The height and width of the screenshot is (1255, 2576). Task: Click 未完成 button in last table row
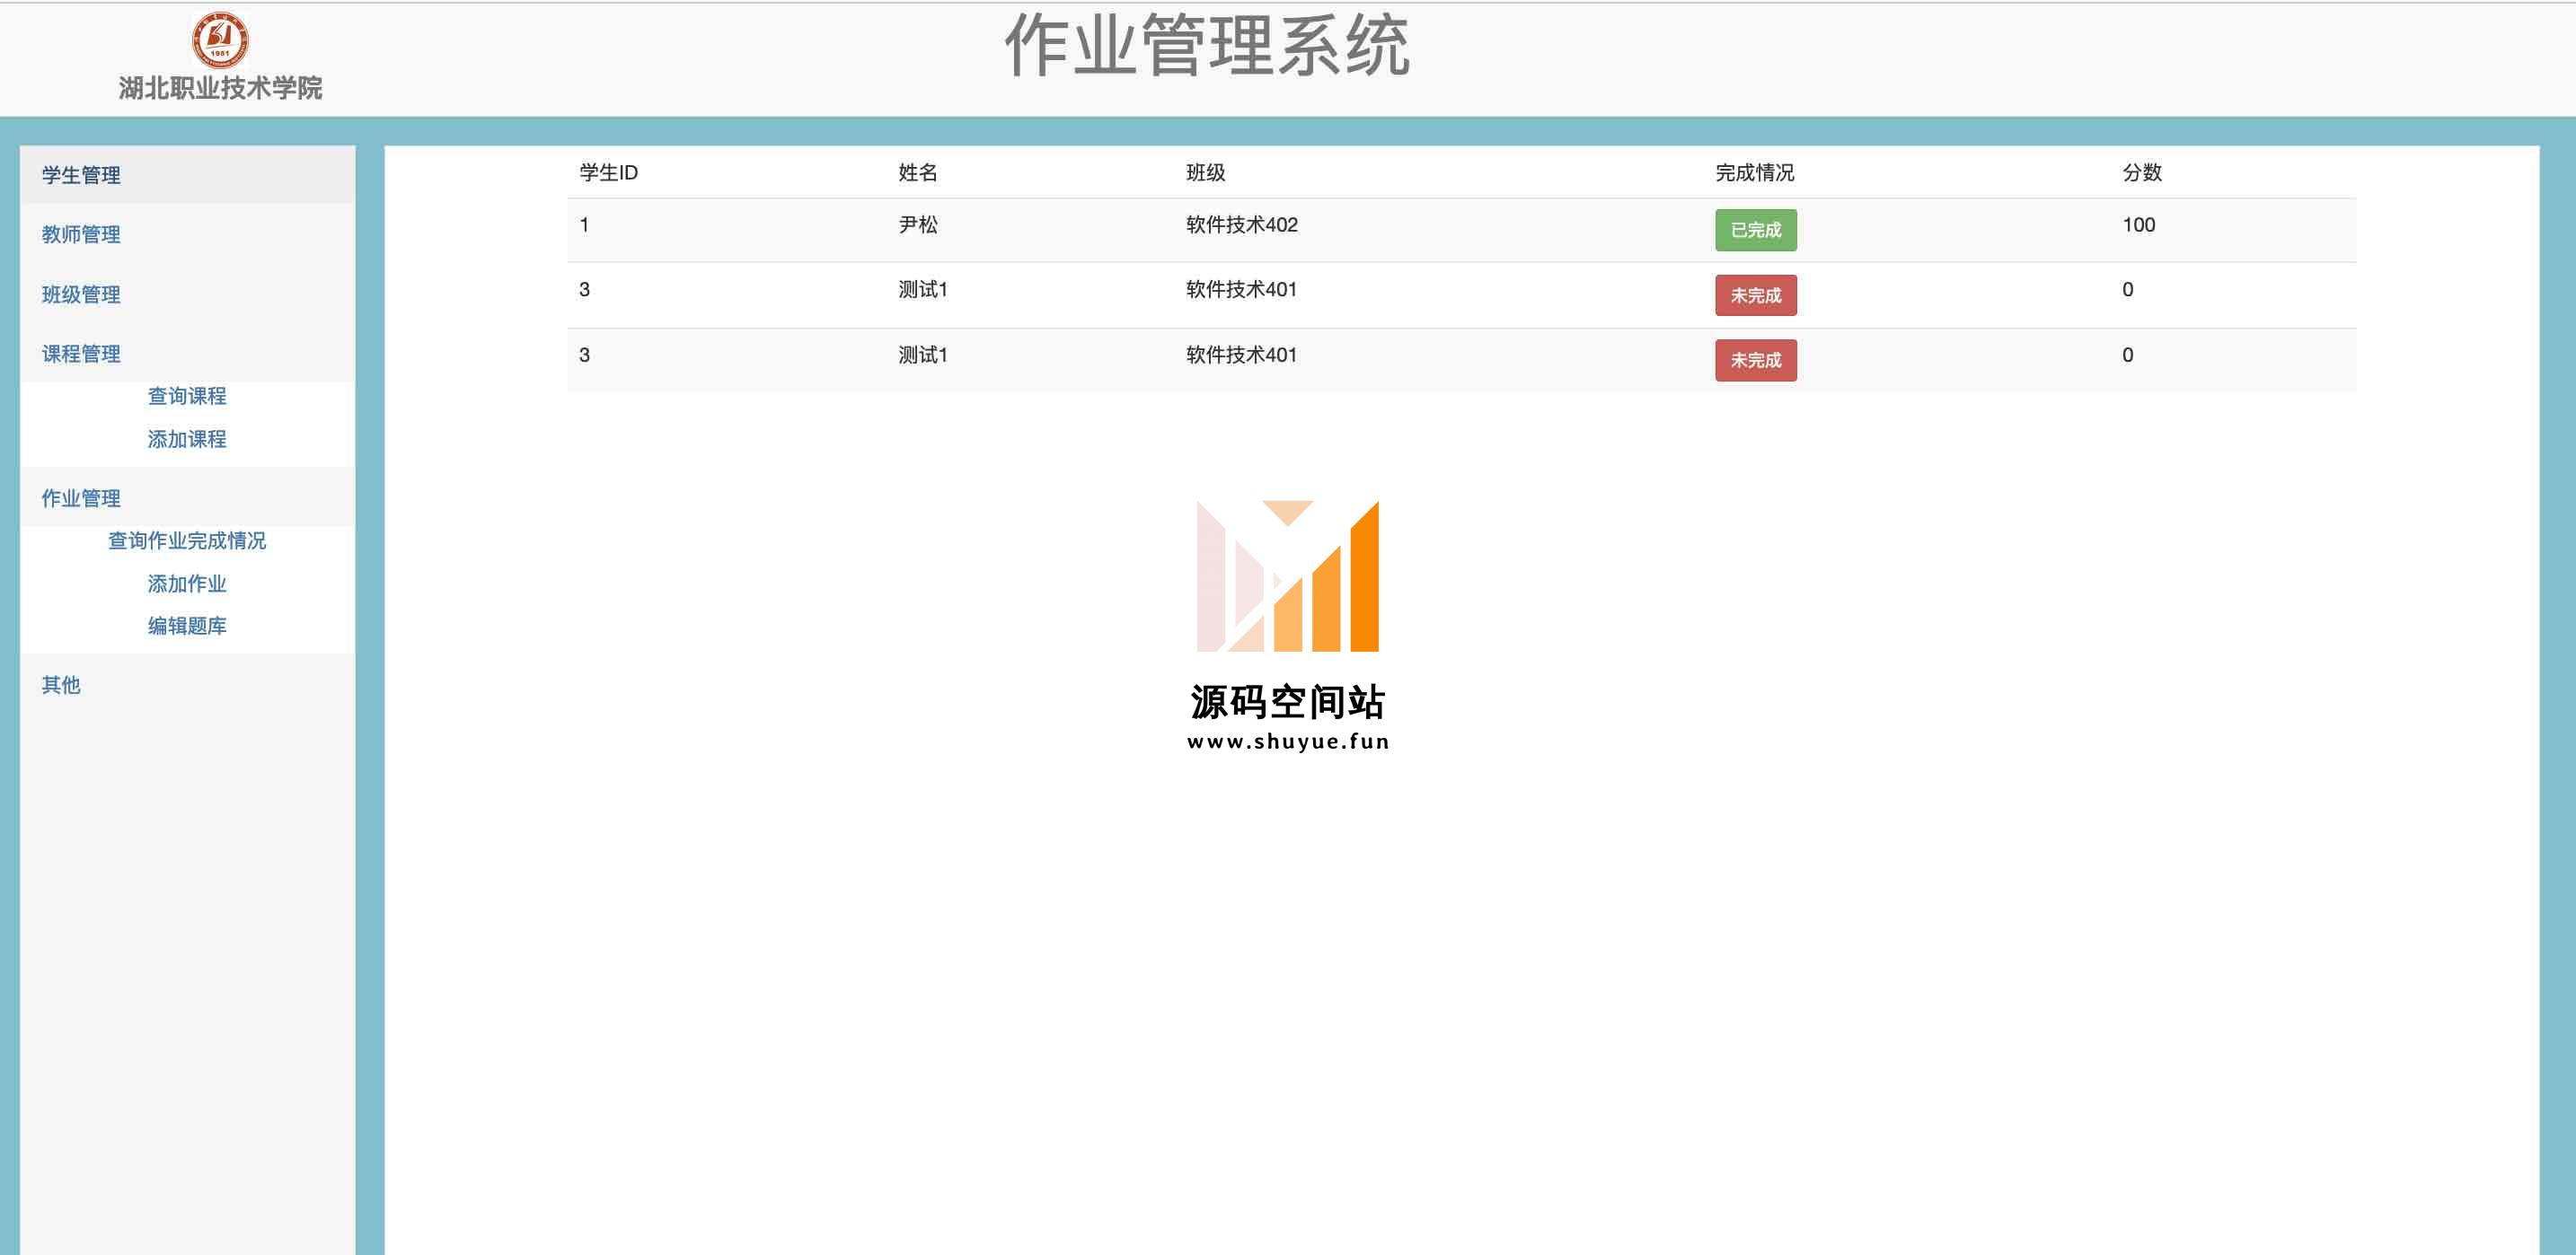[x=1756, y=361]
